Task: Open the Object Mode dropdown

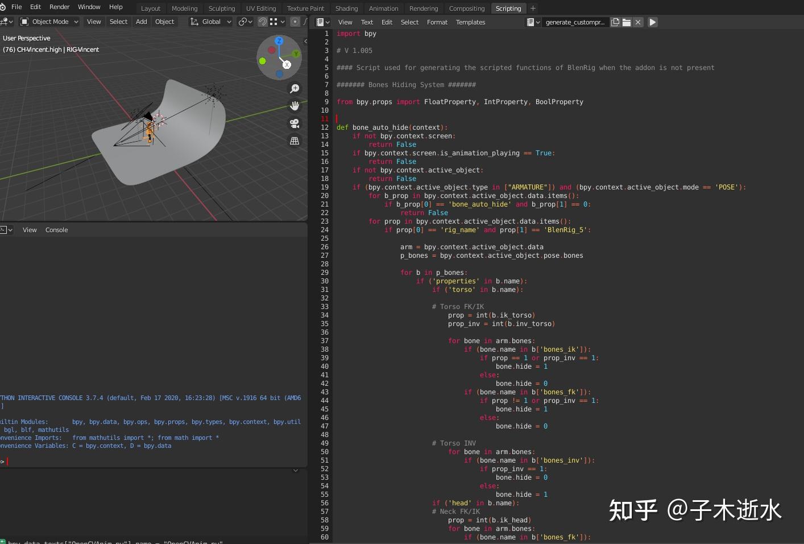Action: [48, 22]
